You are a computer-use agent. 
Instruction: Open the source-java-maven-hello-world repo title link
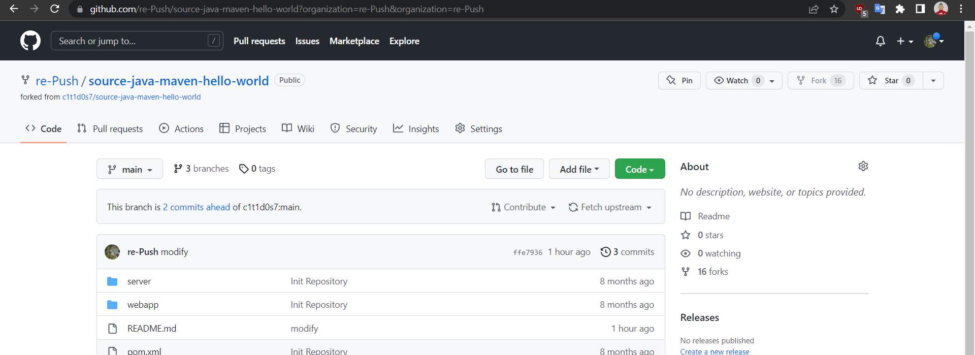click(x=179, y=81)
